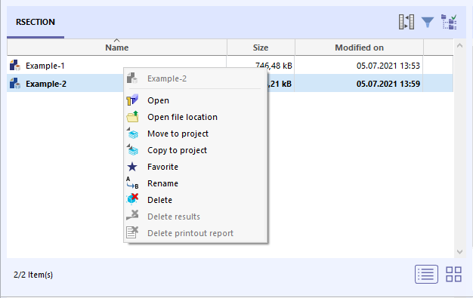Switch to the thumbnail grid view icon
Image resolution: width=473 pixels, height=298 pixels.
coord(453,274)
